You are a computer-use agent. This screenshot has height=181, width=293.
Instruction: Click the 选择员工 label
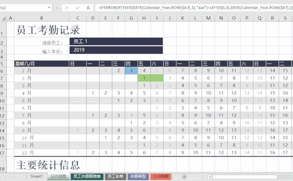tap(53, 43)
